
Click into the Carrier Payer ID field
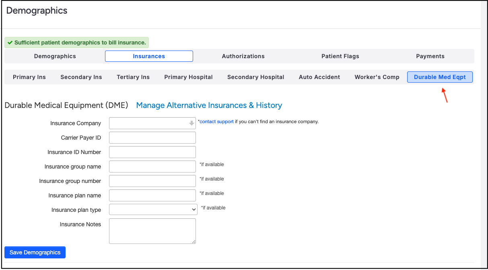click(152, 138)
